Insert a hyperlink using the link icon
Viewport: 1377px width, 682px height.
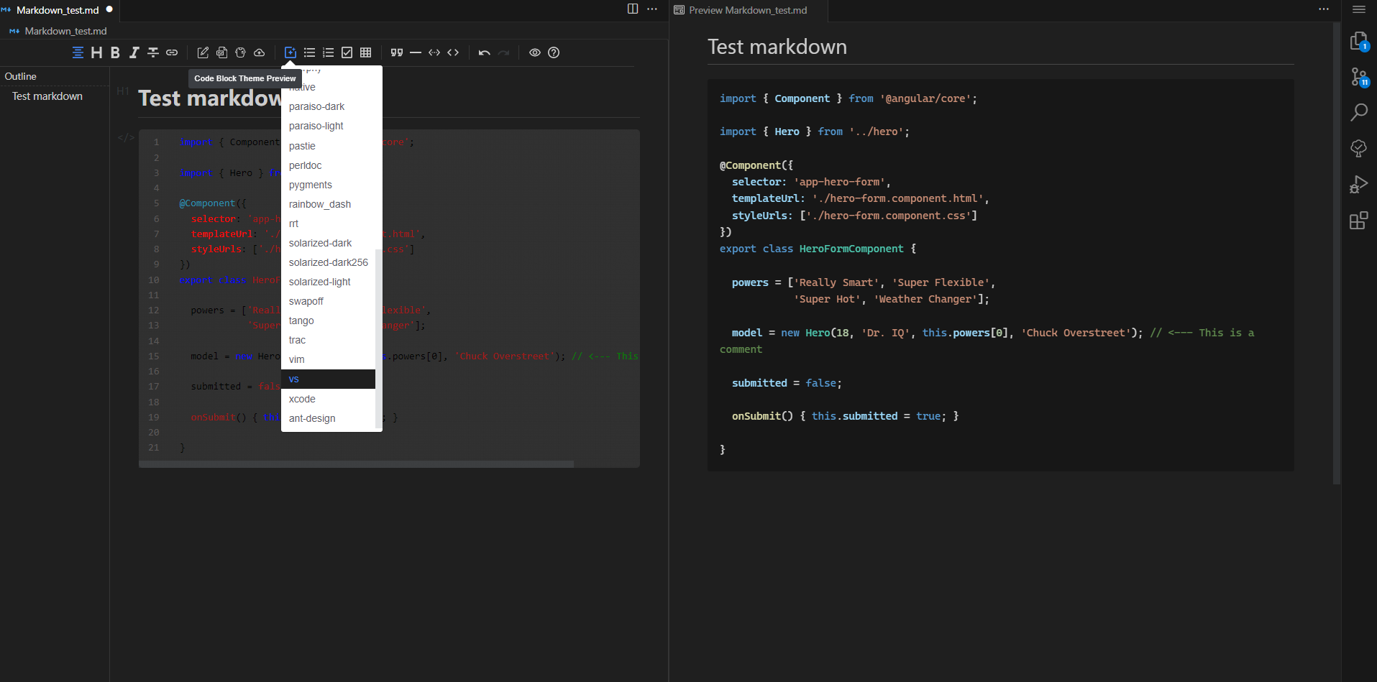(x=171, y=52)
